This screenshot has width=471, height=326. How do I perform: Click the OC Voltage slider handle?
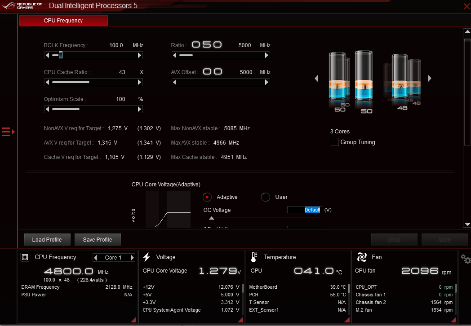212,218
